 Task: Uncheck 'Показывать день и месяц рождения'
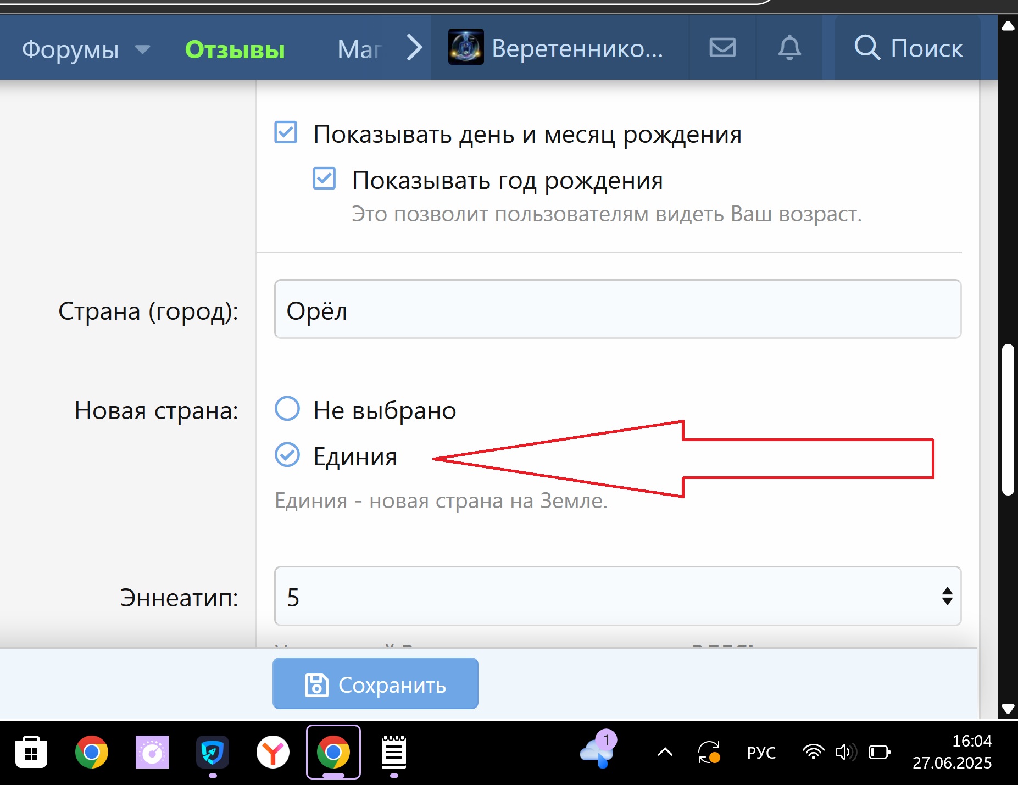tap(286, 133)
